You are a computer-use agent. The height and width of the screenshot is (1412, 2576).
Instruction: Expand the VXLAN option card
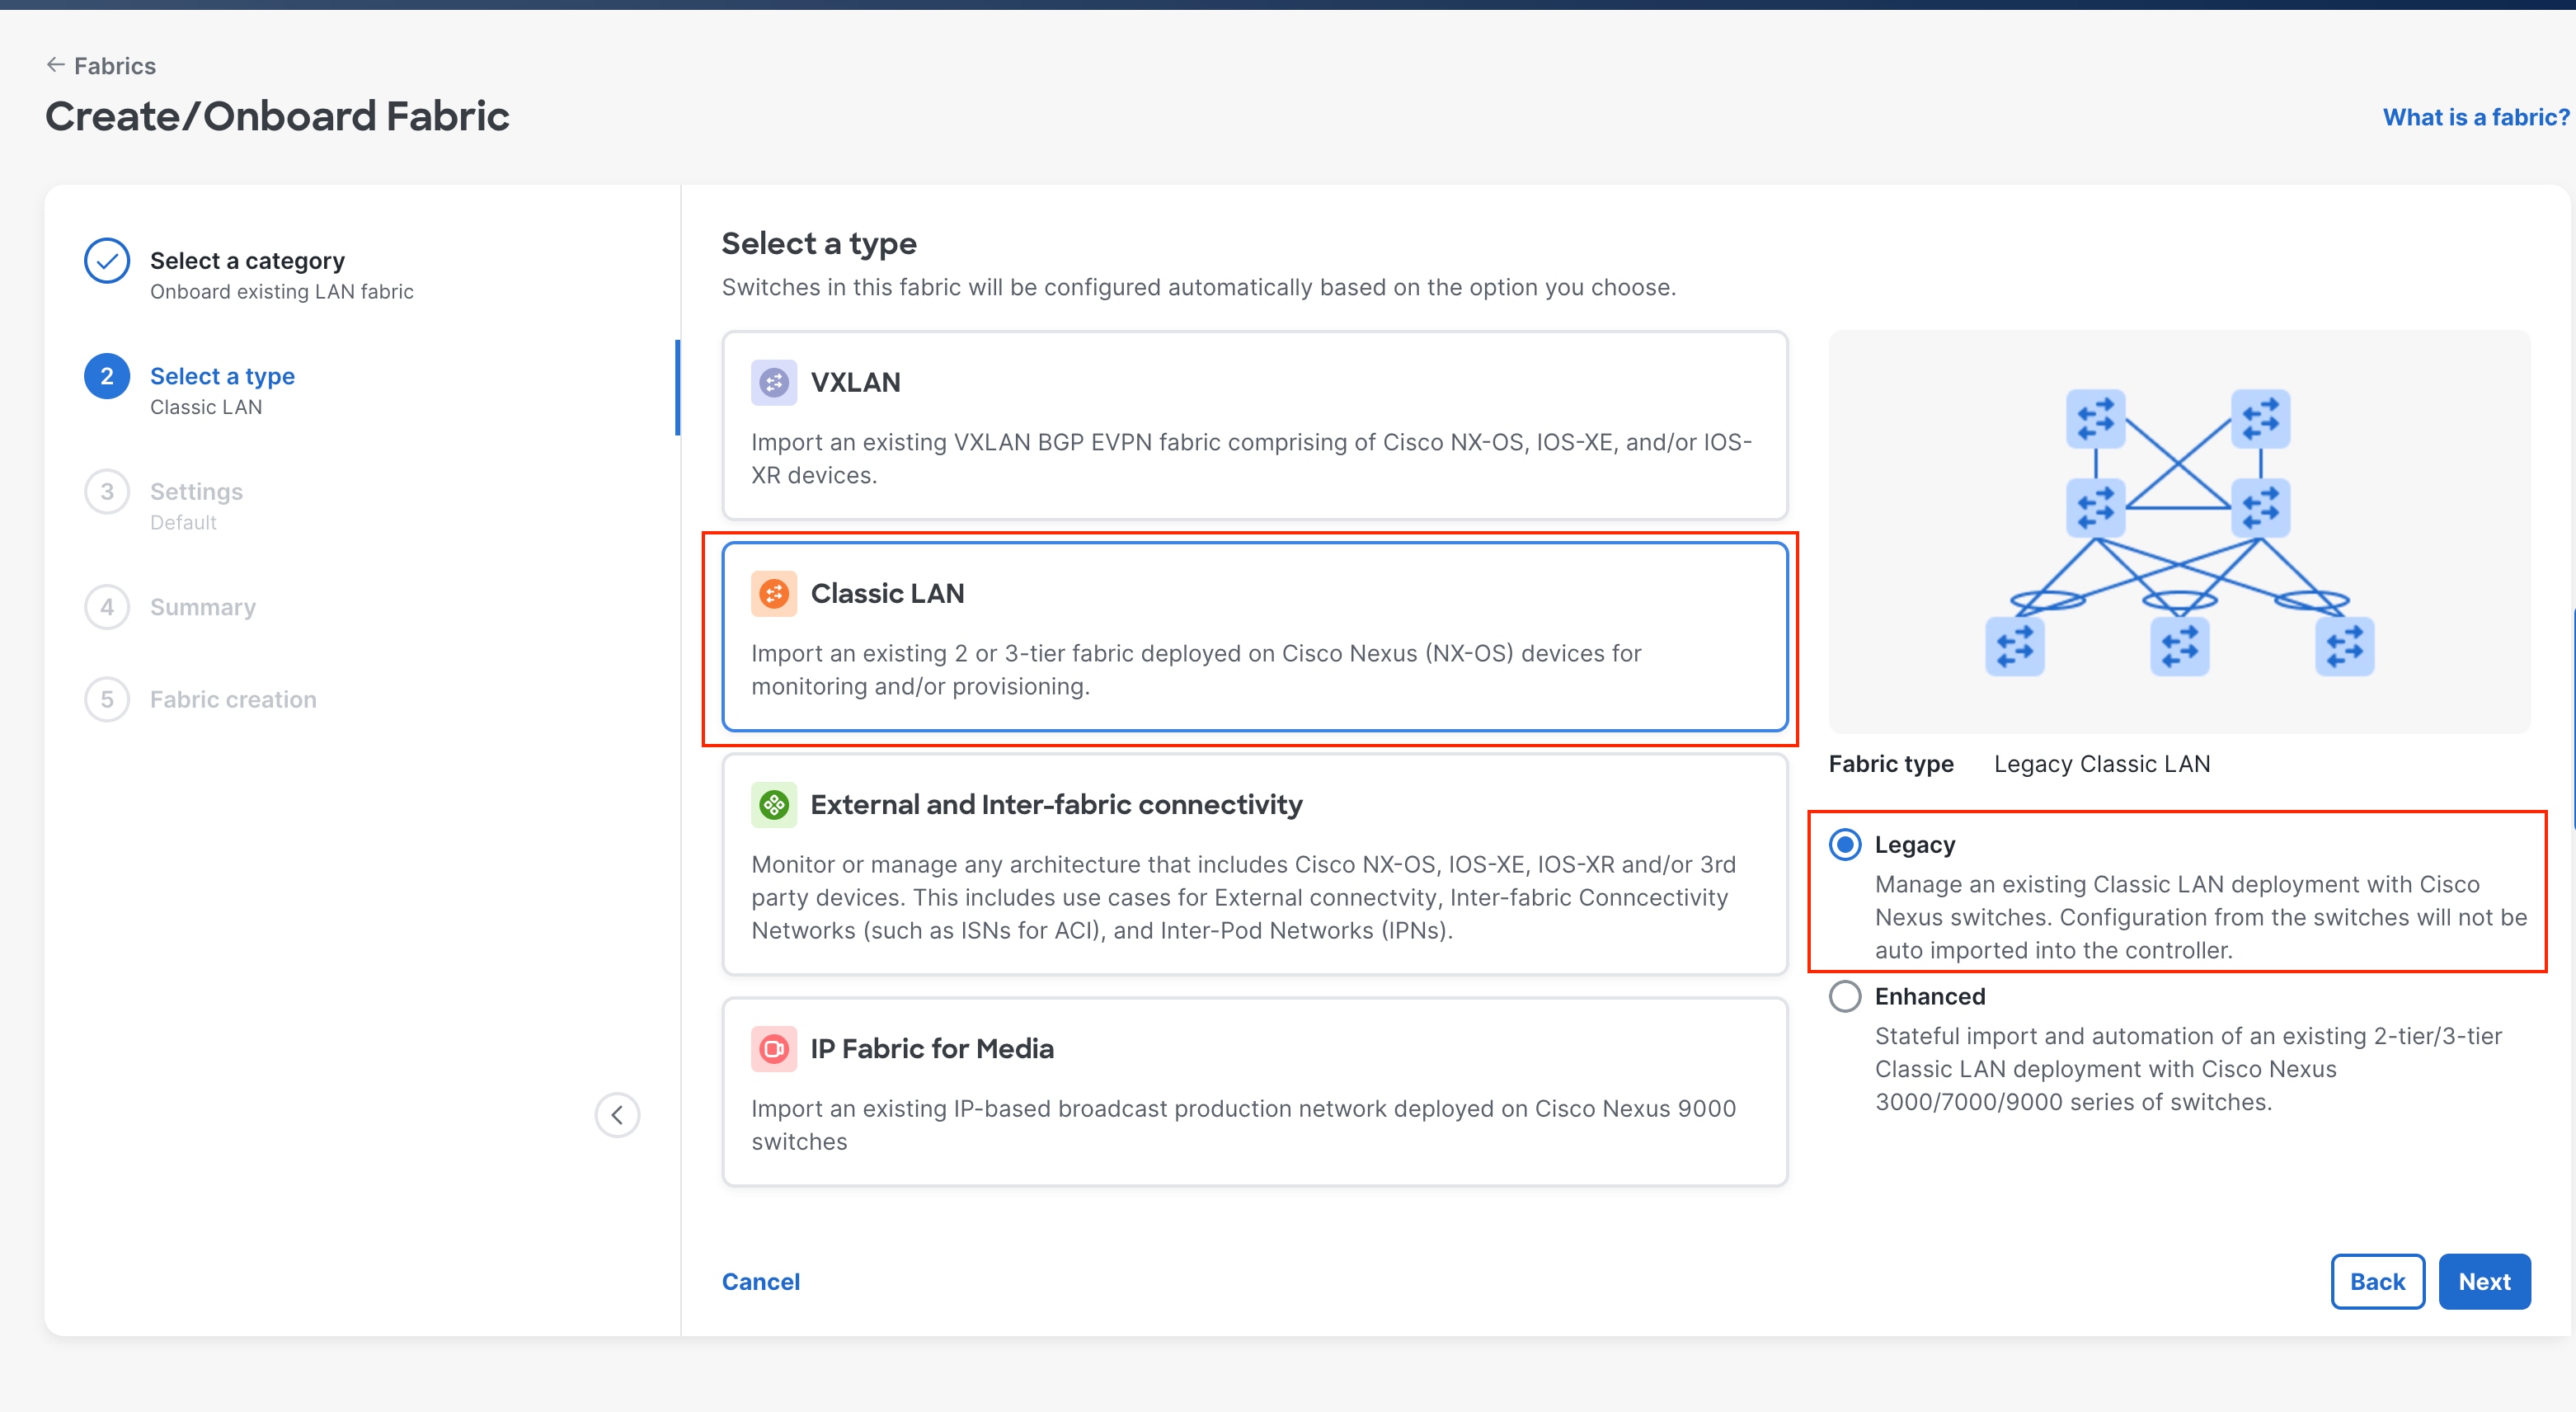(1255, 425)
